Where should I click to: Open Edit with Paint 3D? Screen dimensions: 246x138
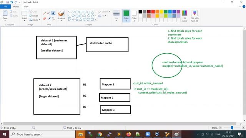pos(194,16)
